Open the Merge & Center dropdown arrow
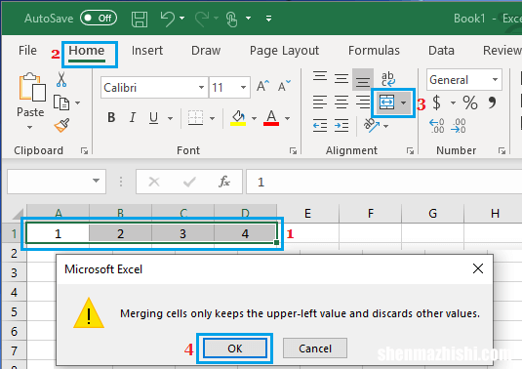The width and height of the screenshot is (522, 369). coord(404,102)
